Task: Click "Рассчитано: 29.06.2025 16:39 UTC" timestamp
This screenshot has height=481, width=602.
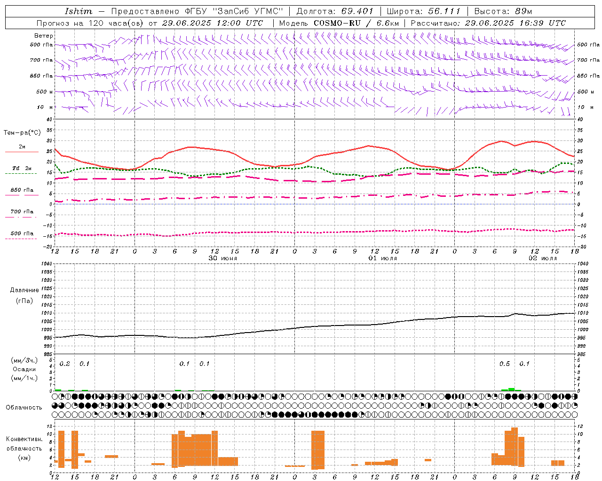Action: click(488, 23)
